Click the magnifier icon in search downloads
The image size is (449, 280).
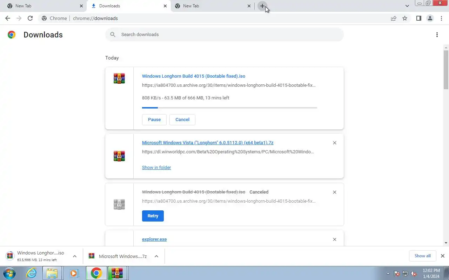click(x=113, y=34)
